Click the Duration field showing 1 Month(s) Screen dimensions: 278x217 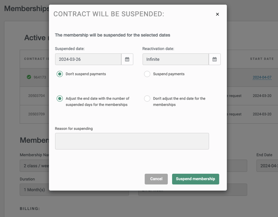[34, 190]
